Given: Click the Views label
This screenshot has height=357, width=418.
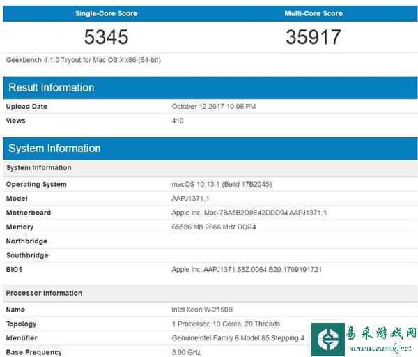Looking at the screenshot, I should 16,121.
